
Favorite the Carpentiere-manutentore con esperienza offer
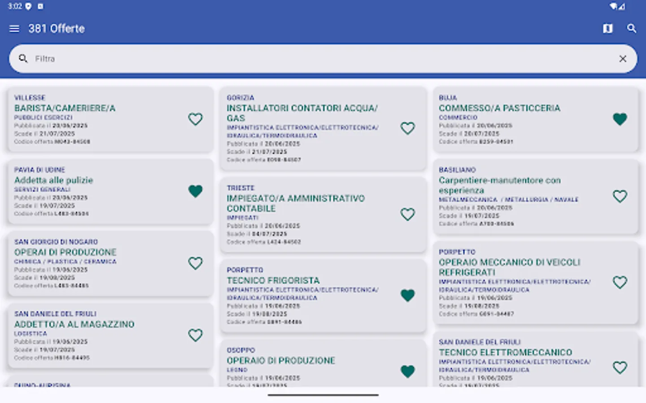pyautogui.click(x=620, y=196)
